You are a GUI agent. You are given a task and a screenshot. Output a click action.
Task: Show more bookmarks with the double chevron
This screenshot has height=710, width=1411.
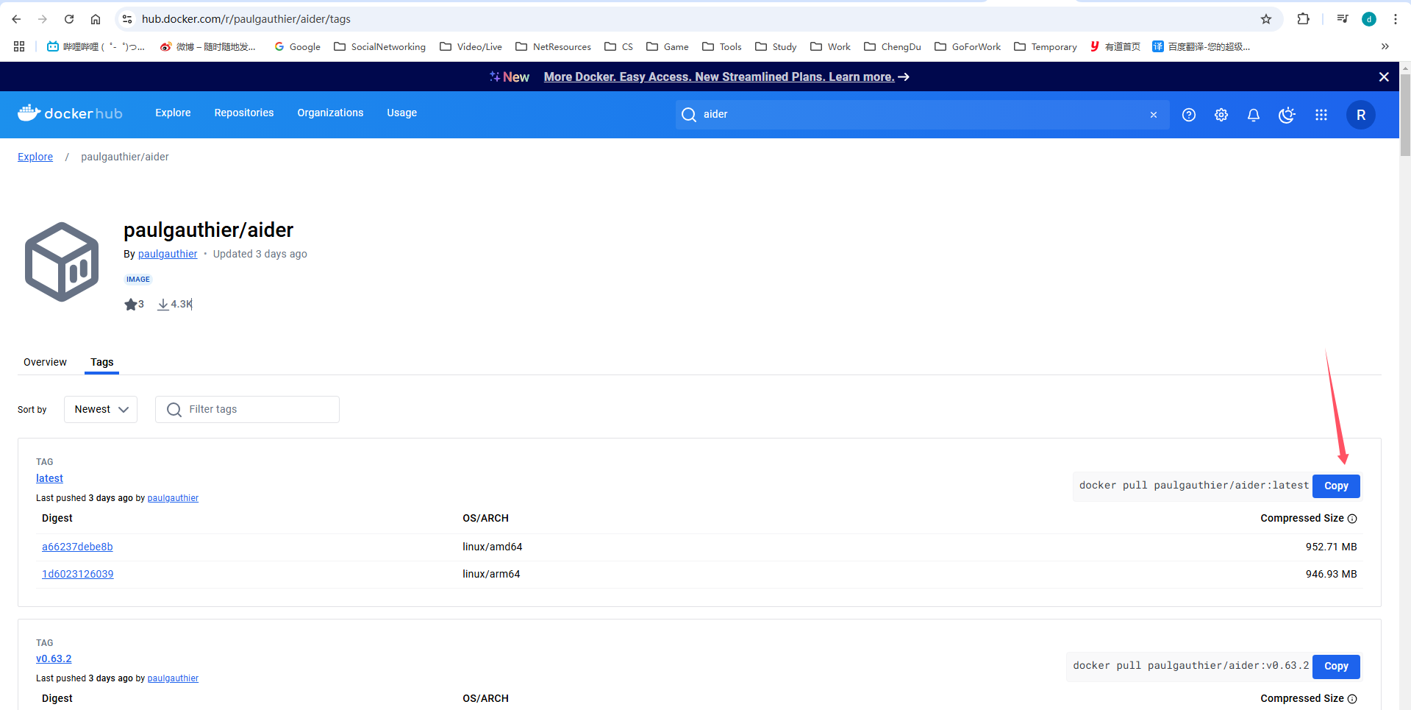(x=1385, y=46)
